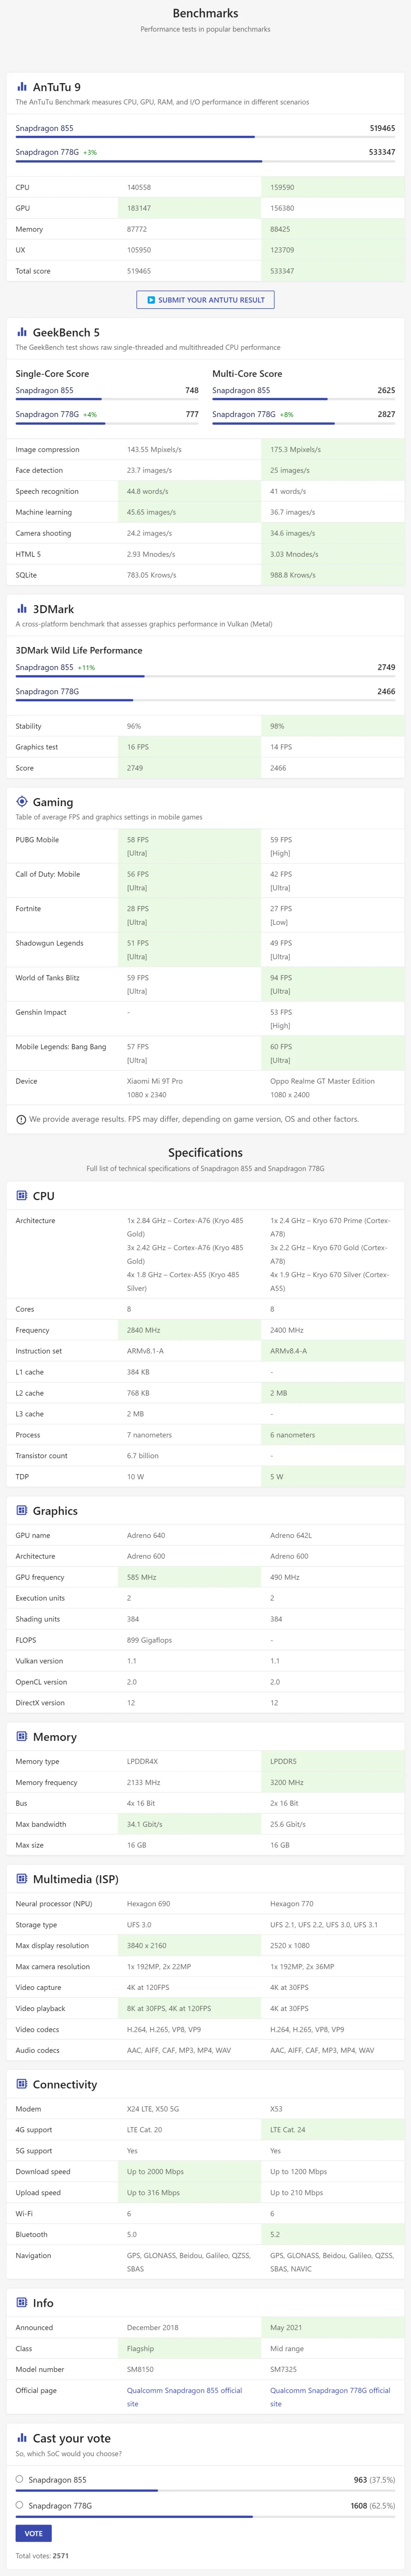Click the 'Total votes: 2571' text
Screen dimensions: 411x2576
(x=43, y=2555)
